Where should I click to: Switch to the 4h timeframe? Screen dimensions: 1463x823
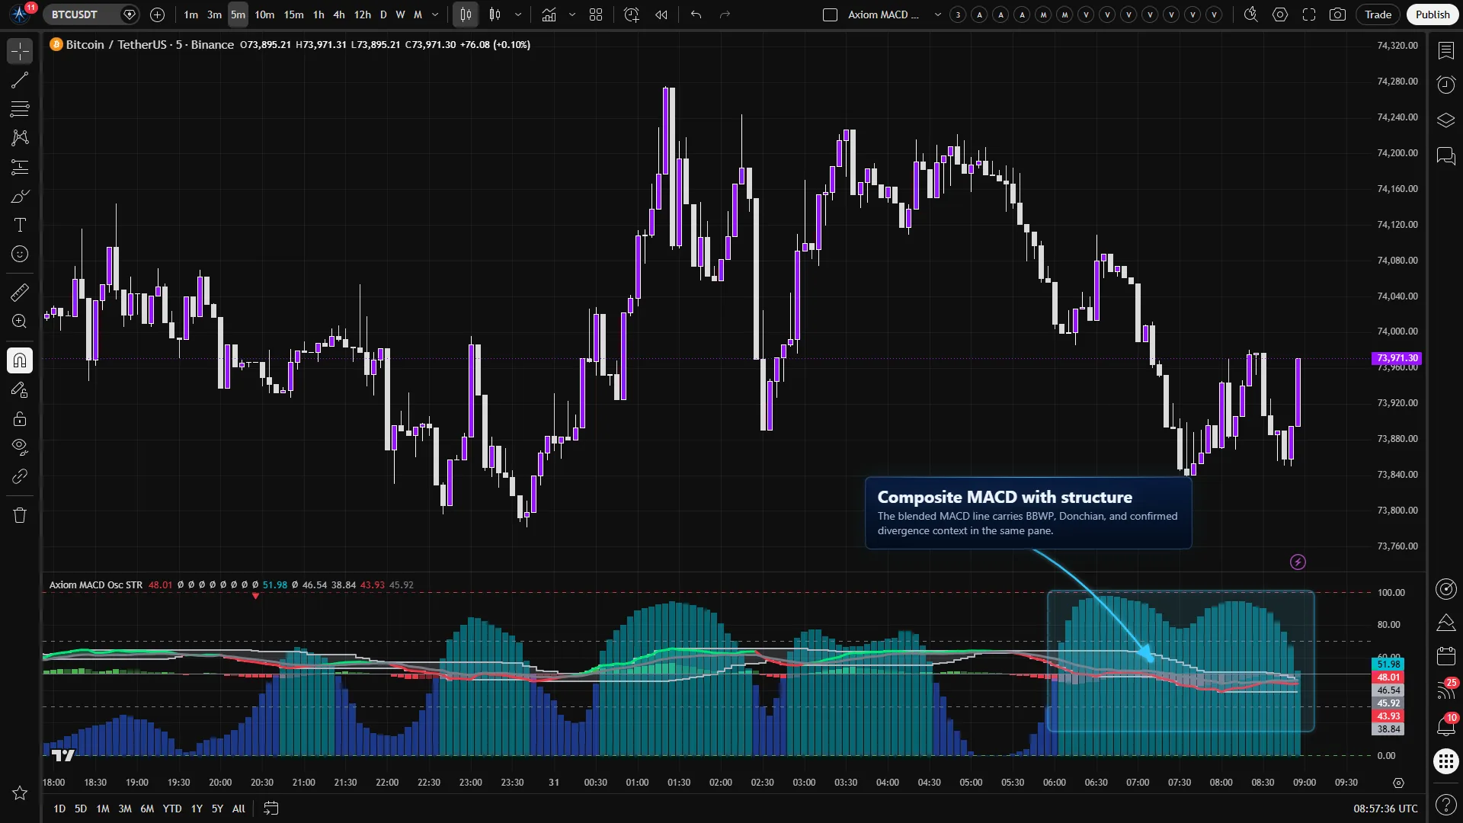coord(339,14)
